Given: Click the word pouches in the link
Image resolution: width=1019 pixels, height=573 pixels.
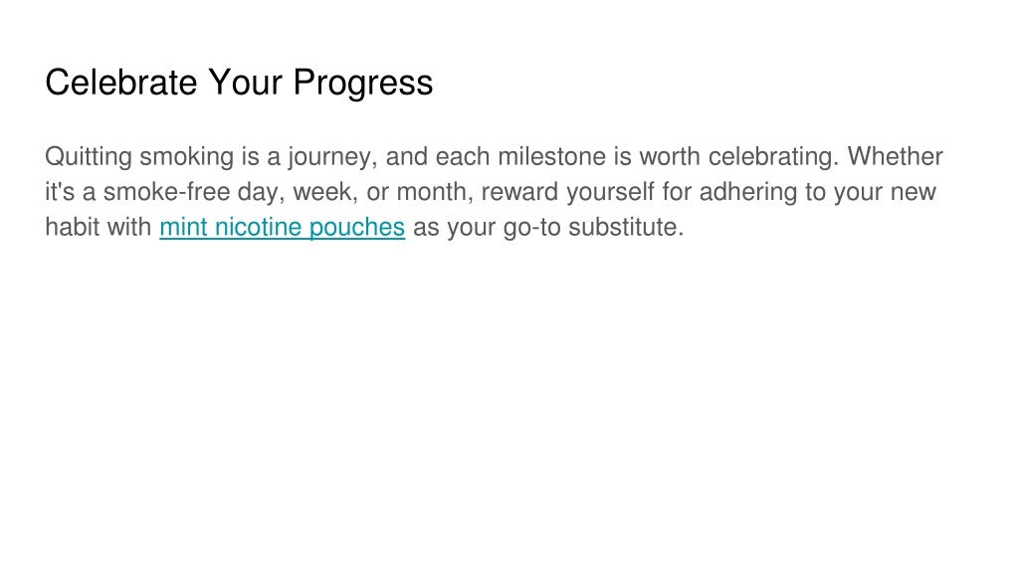Looking at the screenshot, I should tap(357, 228).
